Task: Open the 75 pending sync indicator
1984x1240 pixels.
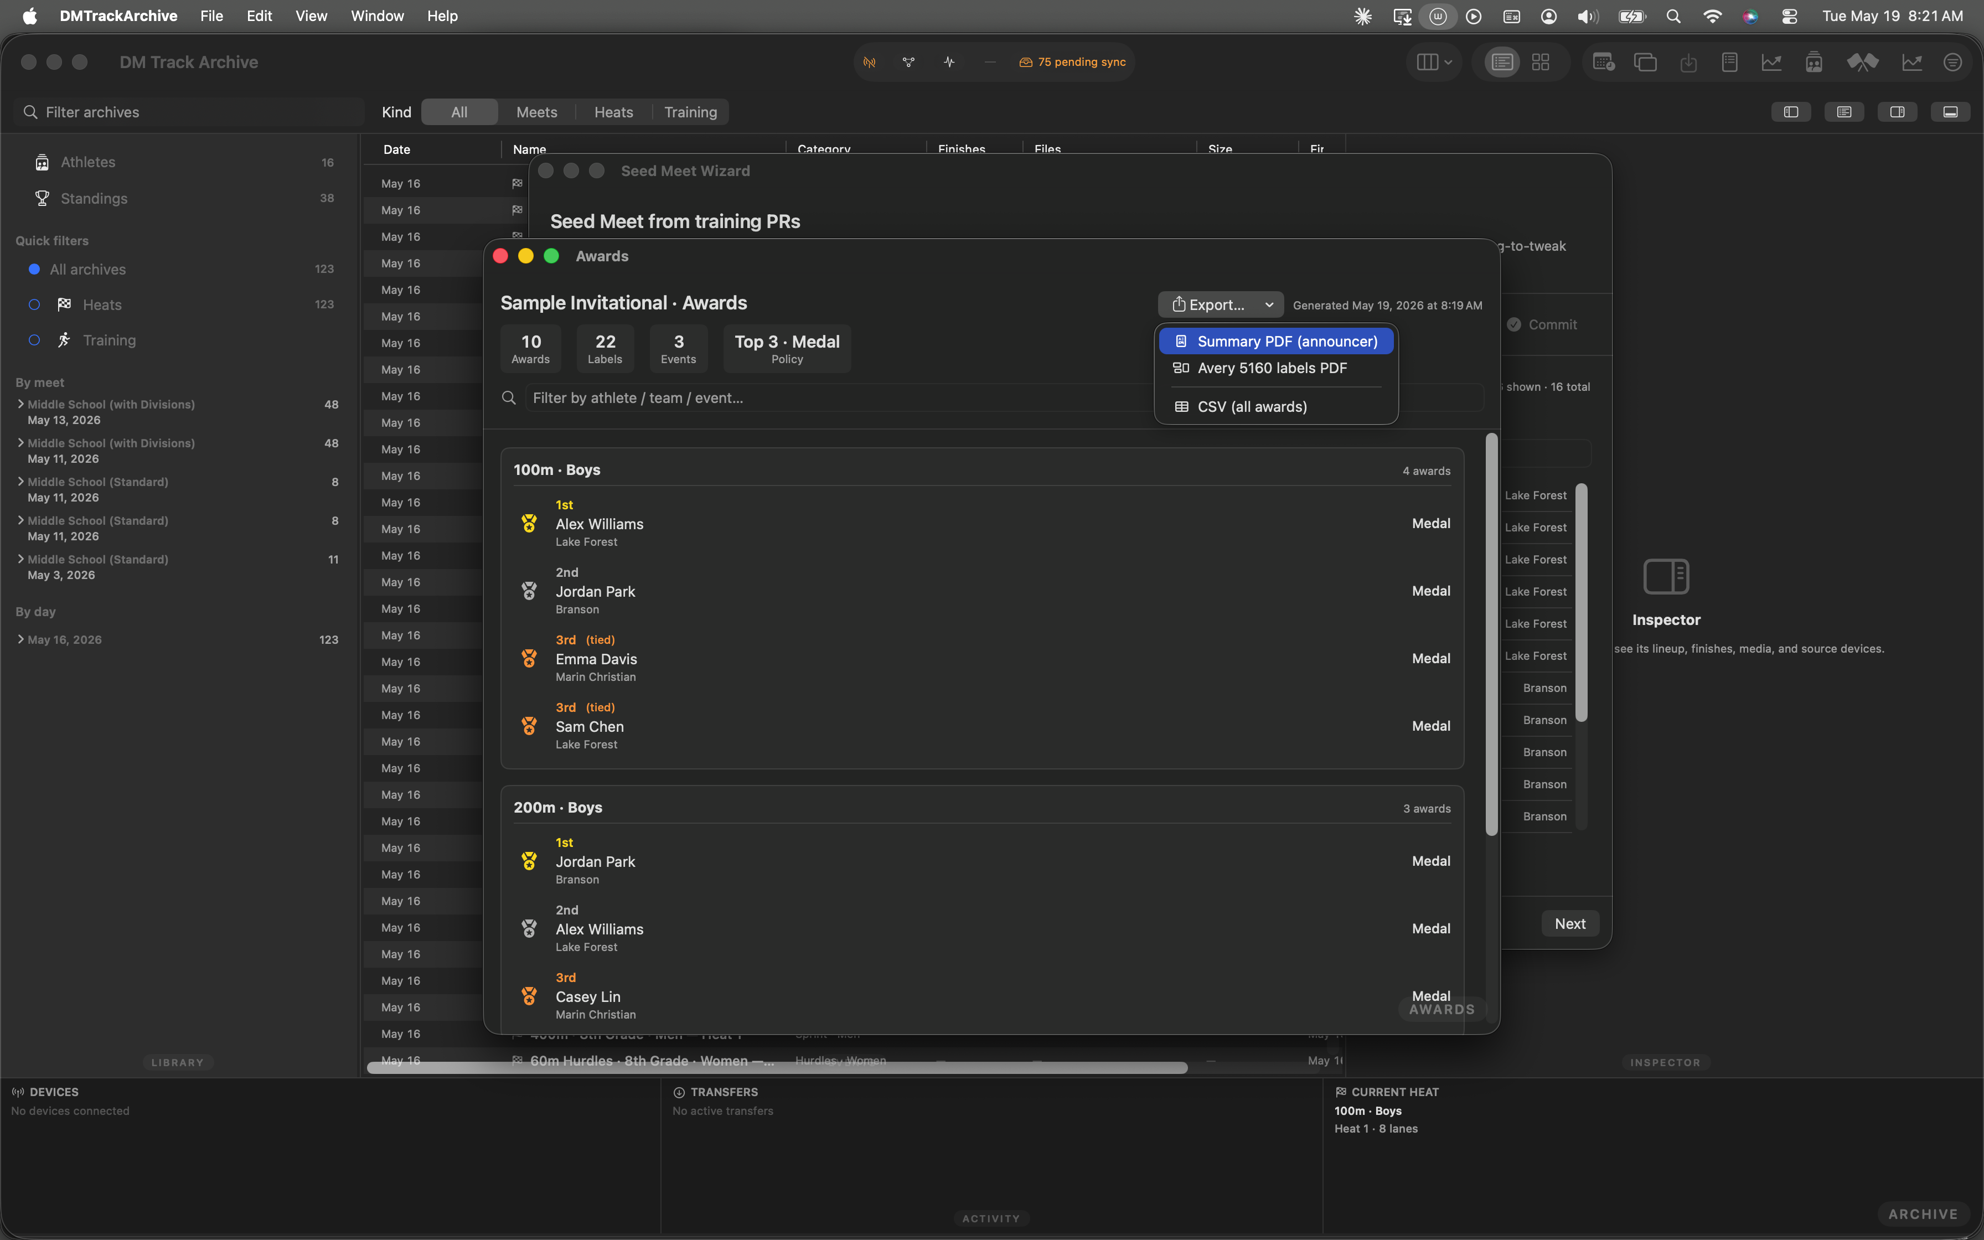Action: [1072, 63]
